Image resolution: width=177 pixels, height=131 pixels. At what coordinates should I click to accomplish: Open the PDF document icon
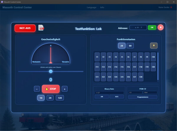pos(41,28)
